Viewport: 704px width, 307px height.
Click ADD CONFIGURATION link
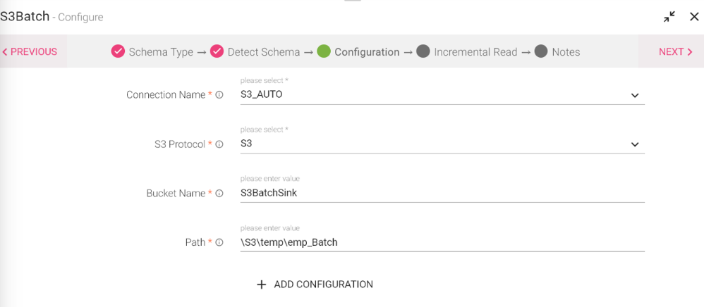coord(323,284)
